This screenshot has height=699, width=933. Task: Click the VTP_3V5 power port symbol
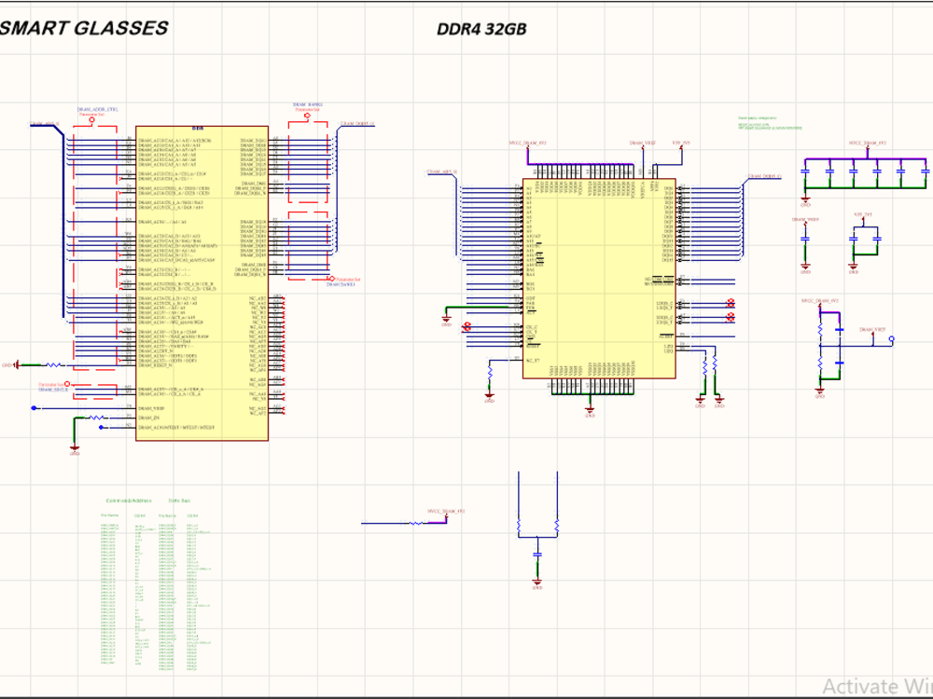863,216
